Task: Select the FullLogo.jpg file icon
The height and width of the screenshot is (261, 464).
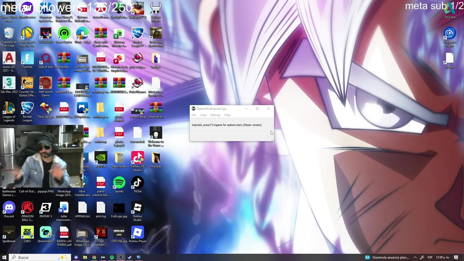Action: 119,210
